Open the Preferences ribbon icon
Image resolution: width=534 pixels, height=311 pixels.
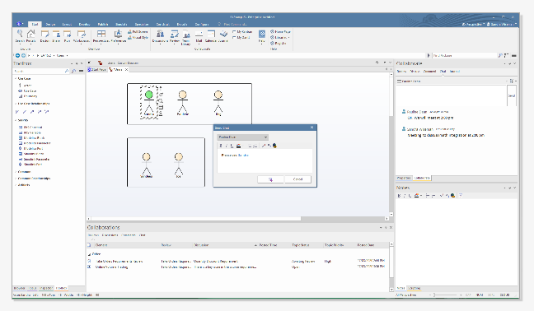pos(118,35)
